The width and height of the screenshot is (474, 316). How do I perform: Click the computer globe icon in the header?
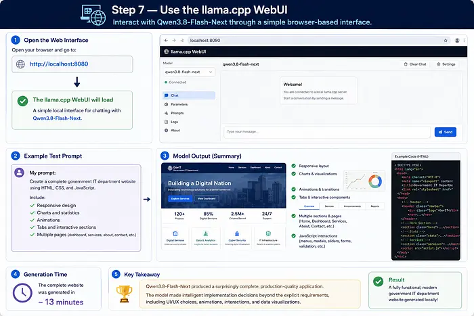pyautogui.click(x=93, y=15)
